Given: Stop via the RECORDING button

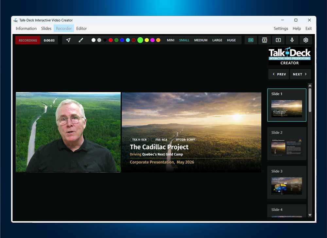Looking at the screenshot, I should [x=28, y=40].
